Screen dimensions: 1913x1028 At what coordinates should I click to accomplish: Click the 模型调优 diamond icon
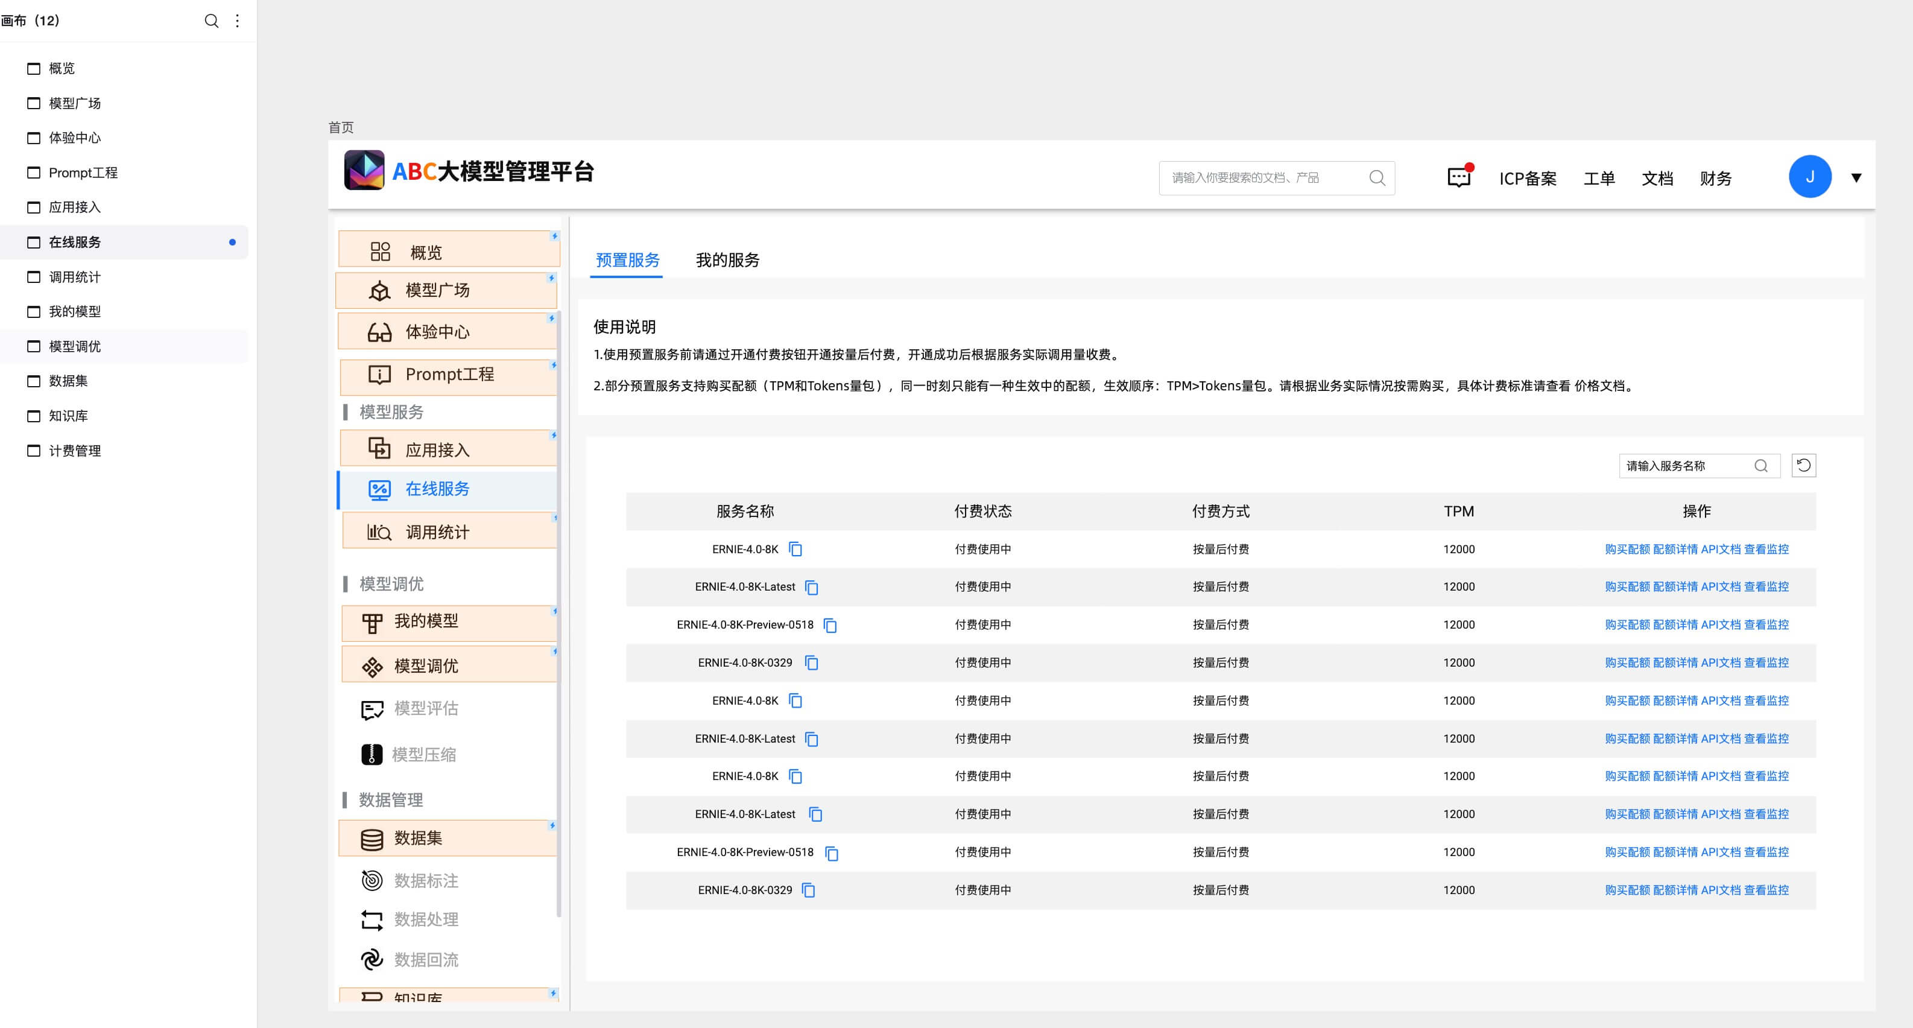(372, 666)
